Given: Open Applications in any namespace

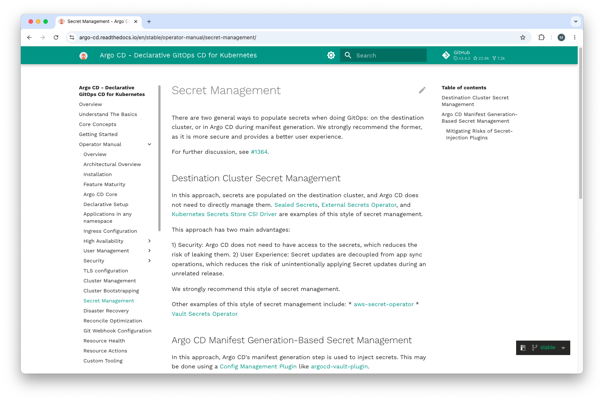Looking at the screenshot, I should (108, 218).
